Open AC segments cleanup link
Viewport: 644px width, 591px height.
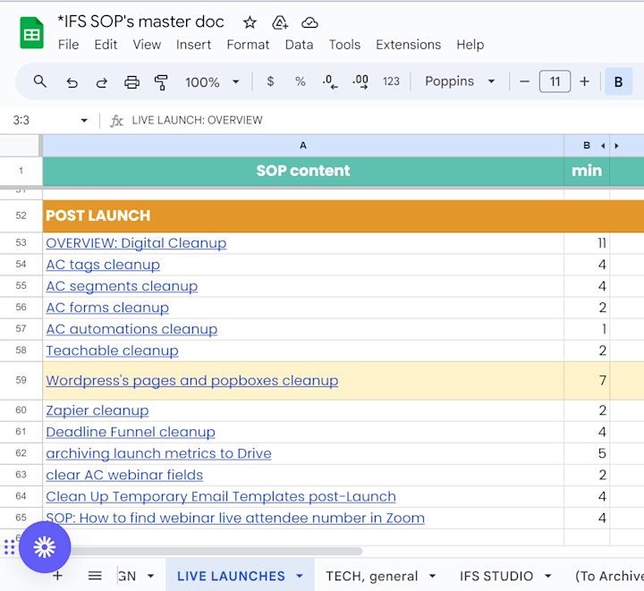[x=122, y=286]
